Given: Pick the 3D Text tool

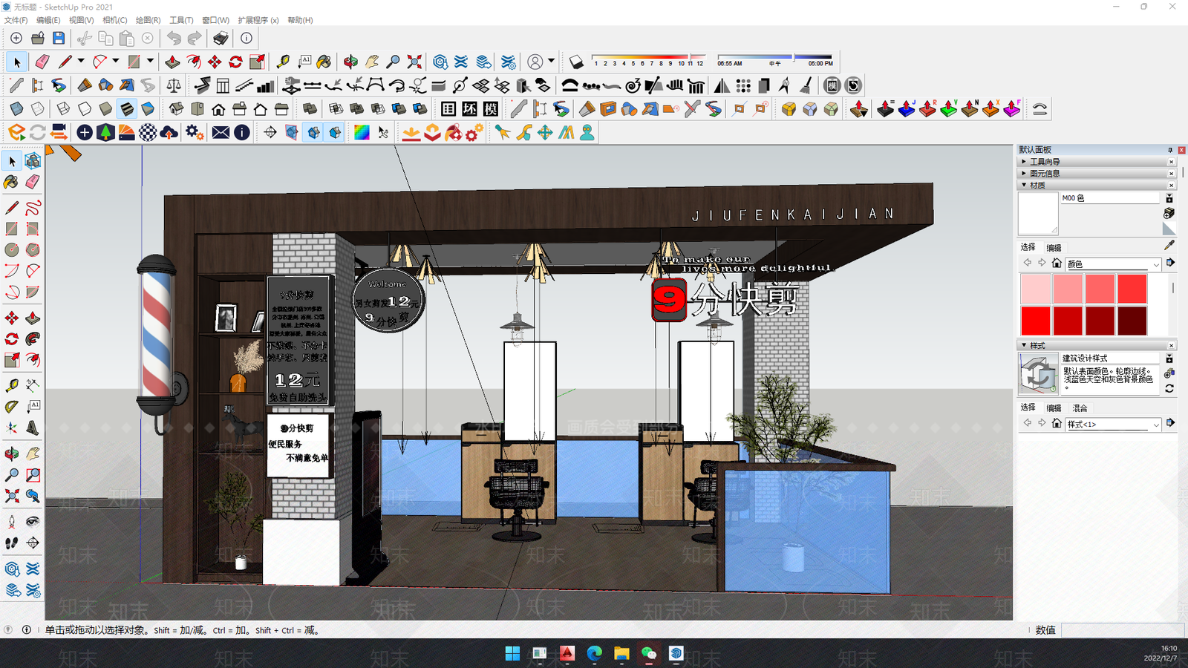Looking at the screenshot, I should click(x=33, y=428).
